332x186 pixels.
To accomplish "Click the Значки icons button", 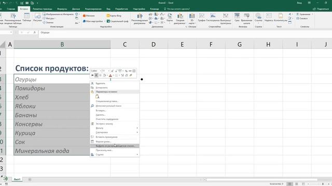I will 48,22.
